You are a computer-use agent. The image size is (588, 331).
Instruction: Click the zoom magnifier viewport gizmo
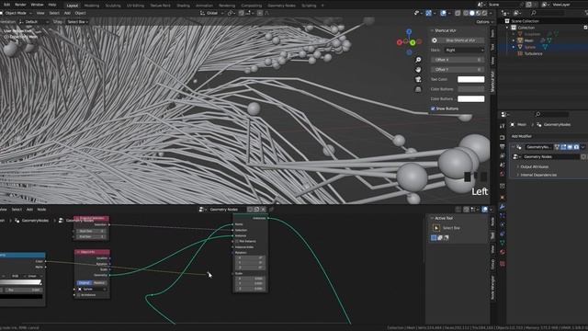coord(418,60)
